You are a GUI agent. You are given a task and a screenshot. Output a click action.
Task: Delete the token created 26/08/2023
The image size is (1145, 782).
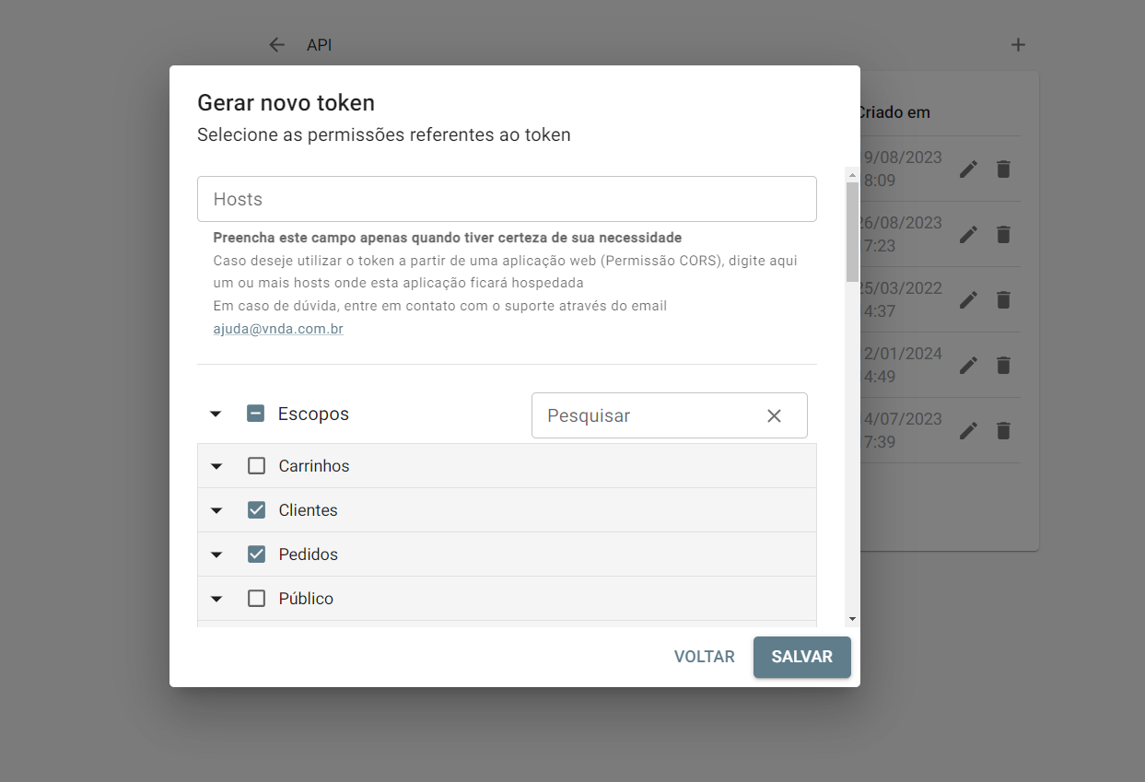[1004, 235]
